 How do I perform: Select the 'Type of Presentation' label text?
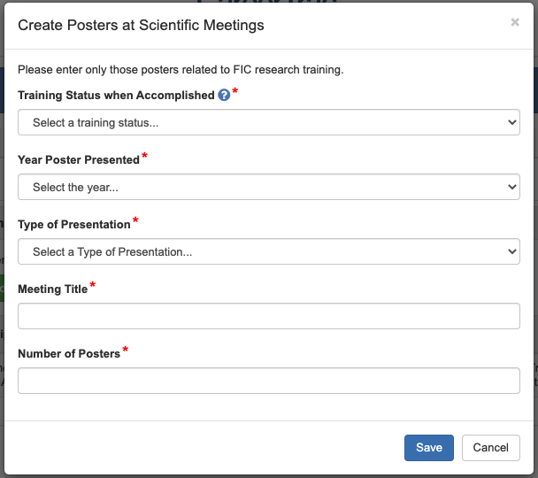coord(74,225)
